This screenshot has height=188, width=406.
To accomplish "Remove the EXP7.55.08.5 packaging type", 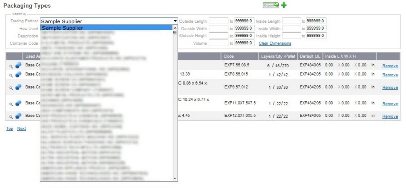I will 390,66.
